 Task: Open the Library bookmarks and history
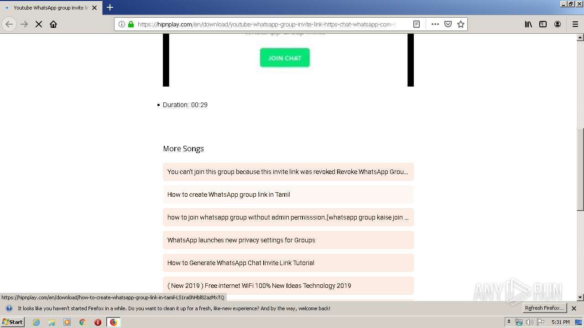tap(528, 24)
